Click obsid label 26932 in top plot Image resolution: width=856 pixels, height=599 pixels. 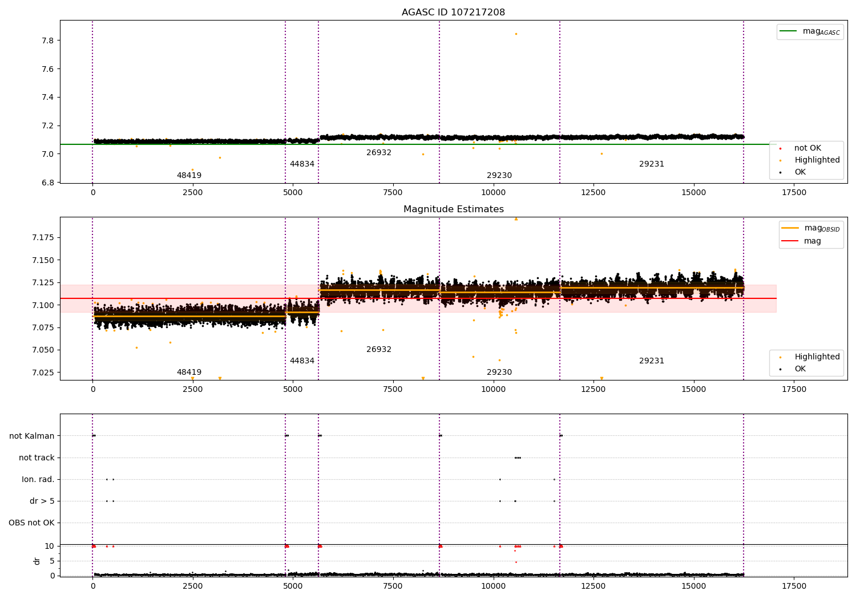pyautogui.click(x=379, y=153)
